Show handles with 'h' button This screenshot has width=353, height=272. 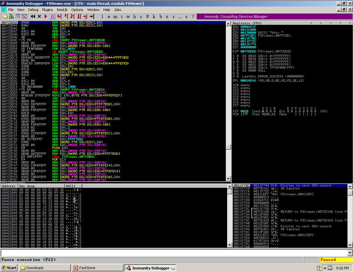[x=135, y=17]
